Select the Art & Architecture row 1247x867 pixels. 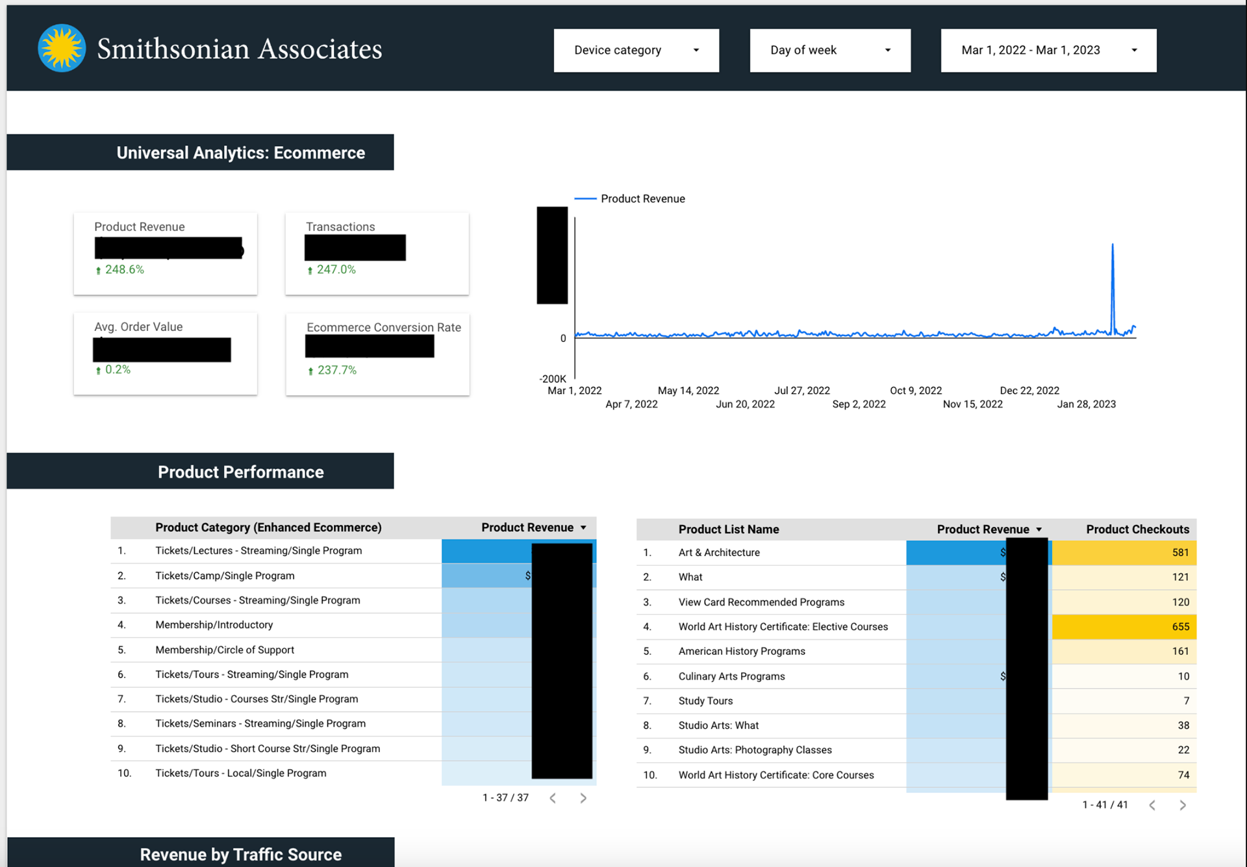tap(916, 552)
